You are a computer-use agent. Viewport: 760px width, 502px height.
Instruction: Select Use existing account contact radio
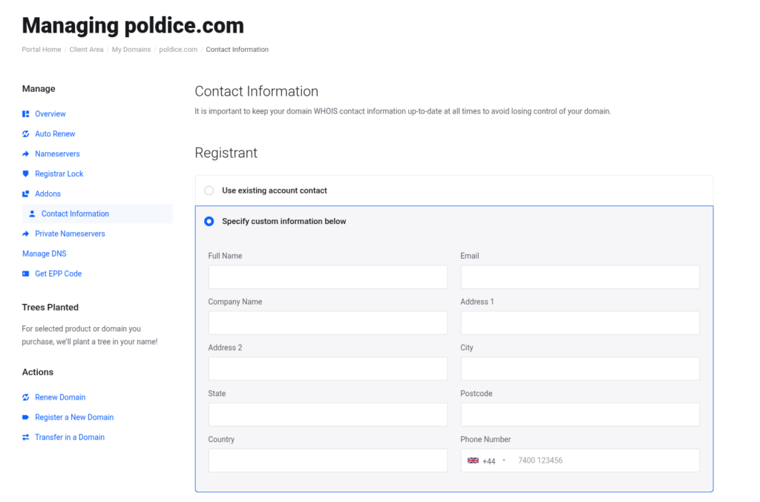click(x=209, y=191)
